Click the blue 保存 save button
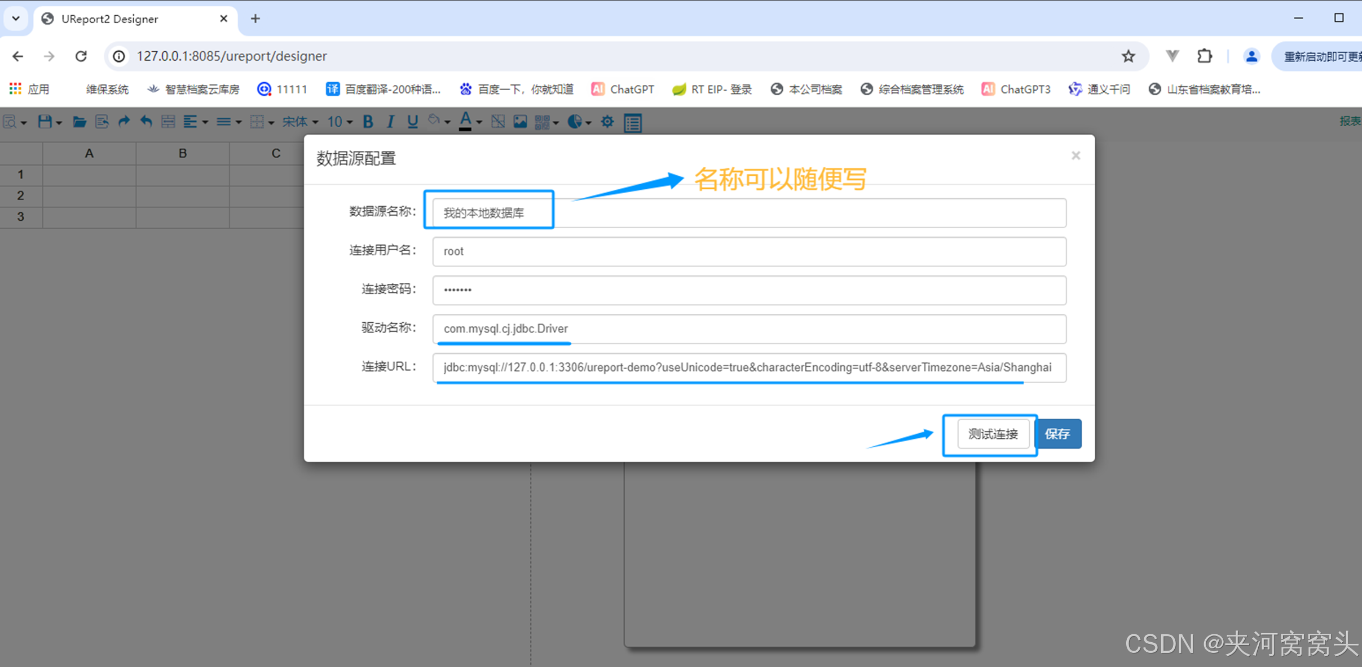 tap(1058, 434)
